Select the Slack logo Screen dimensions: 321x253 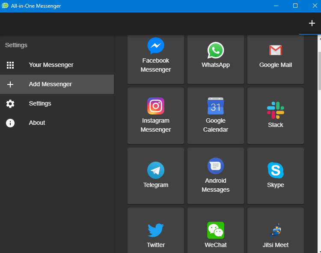276,110
